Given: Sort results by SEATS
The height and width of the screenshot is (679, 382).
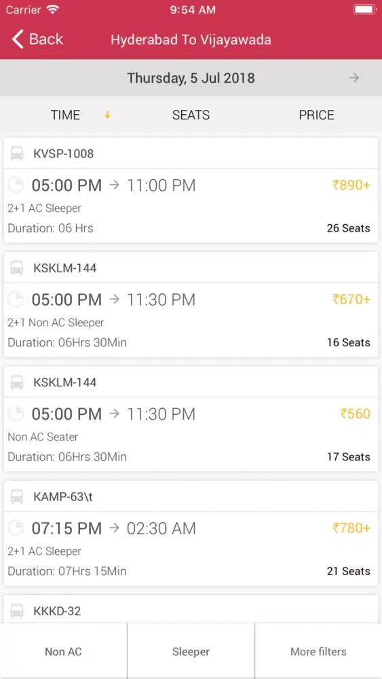Looking at the screenshot, I should (x=191, y=115).
